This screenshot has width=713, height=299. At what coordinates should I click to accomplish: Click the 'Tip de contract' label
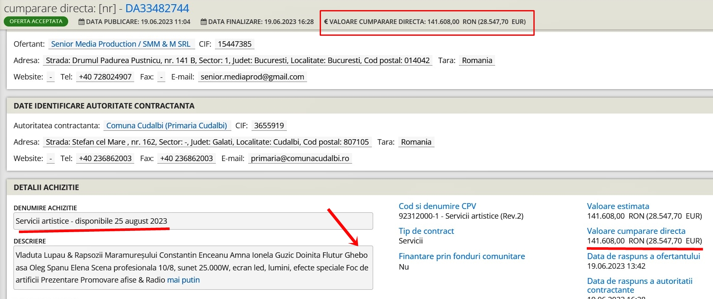tap(426, 231)
